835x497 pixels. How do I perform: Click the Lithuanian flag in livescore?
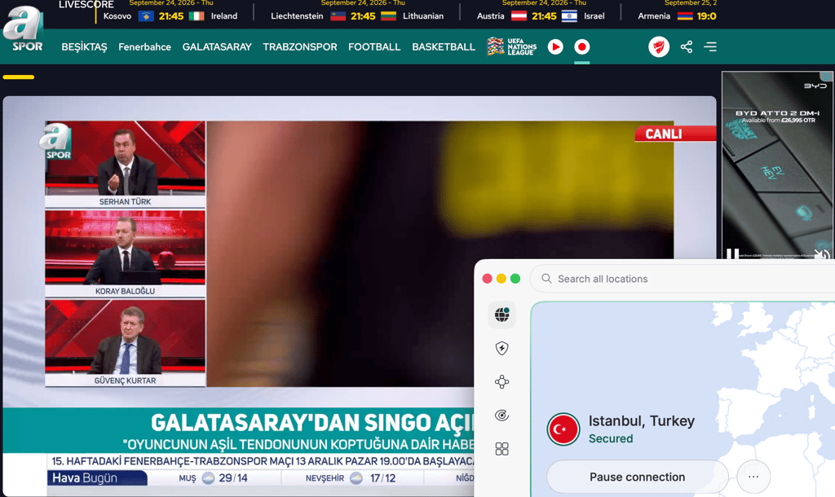tap(388, 16)
